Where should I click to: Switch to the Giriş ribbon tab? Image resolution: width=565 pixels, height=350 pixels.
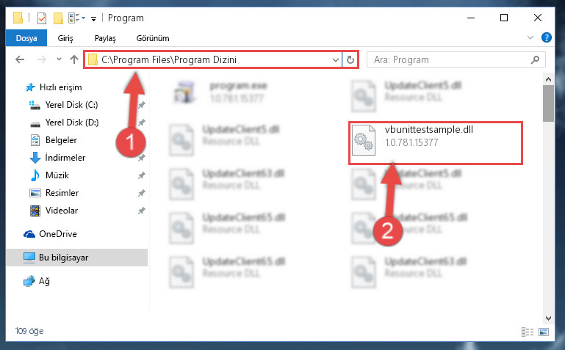65,38
